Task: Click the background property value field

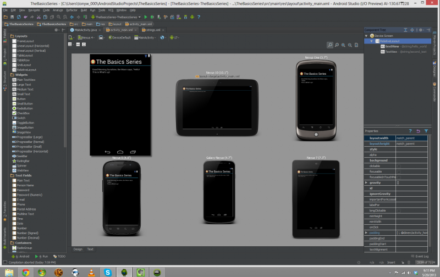Action: [x=411, y=160]
